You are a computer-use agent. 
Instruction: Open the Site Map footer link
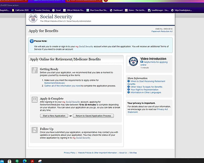[x=133, y=153]
